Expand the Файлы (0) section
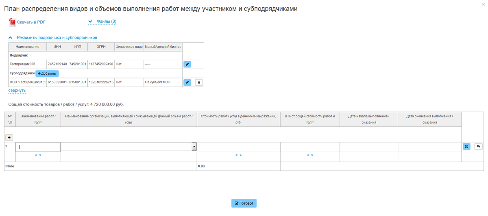This screenshot has width=488, height=216. coord(102,22)
